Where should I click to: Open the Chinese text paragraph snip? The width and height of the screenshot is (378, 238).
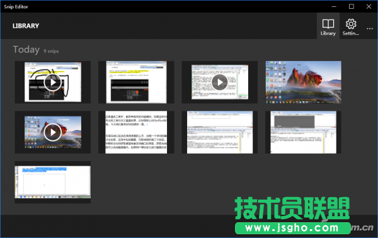click(x=136, y=132)
